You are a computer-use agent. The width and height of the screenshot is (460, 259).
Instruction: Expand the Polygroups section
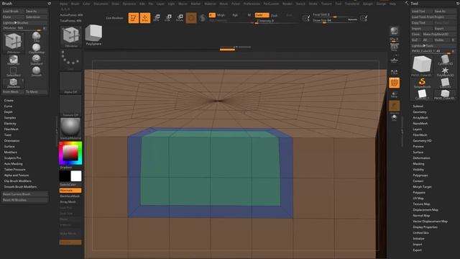coord(420,176)
